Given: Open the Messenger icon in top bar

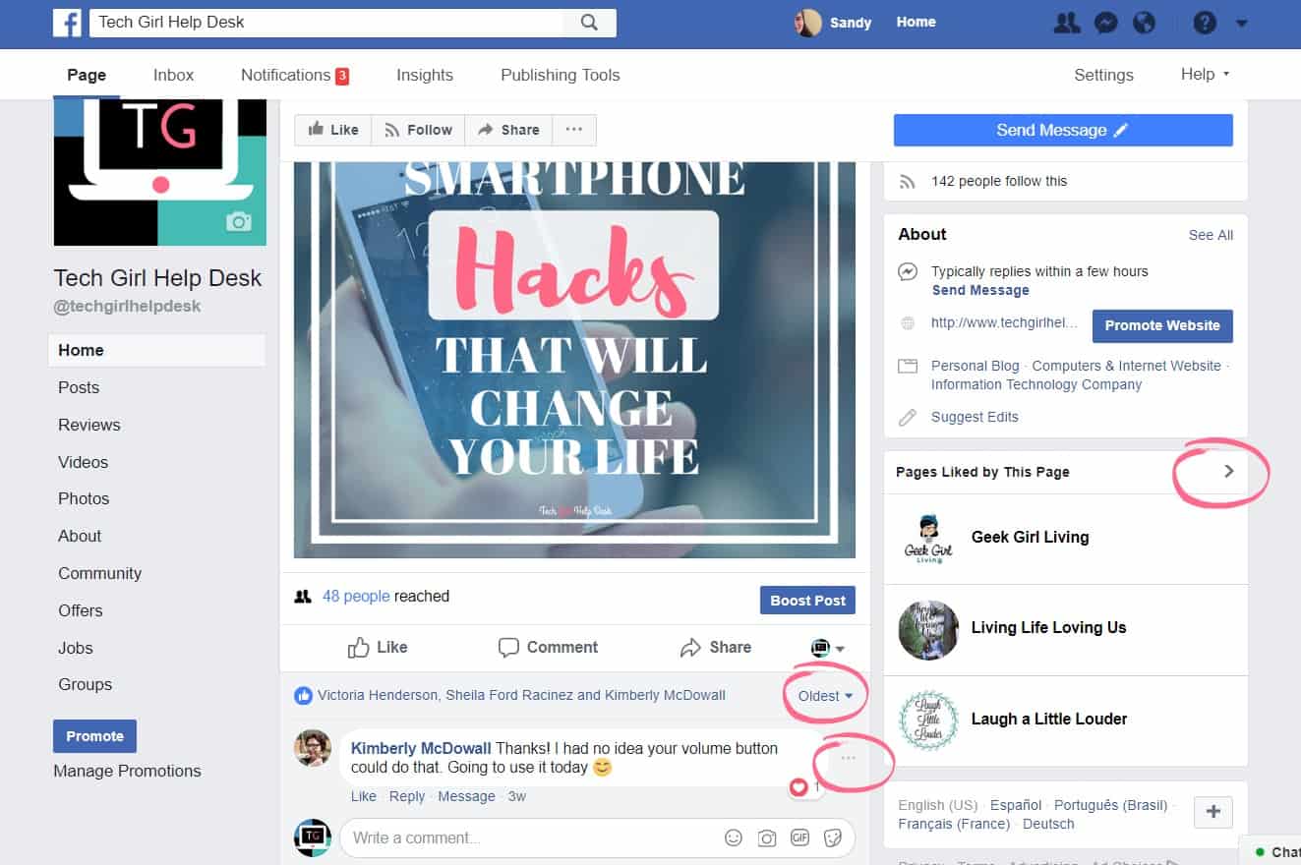Looking at the screenshot, I should click(x=1106, y=23).
